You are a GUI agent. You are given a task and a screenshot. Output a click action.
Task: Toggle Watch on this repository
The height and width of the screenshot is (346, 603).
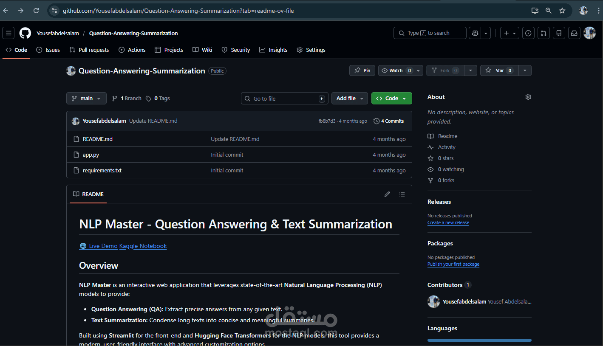(x=396, y=70)
